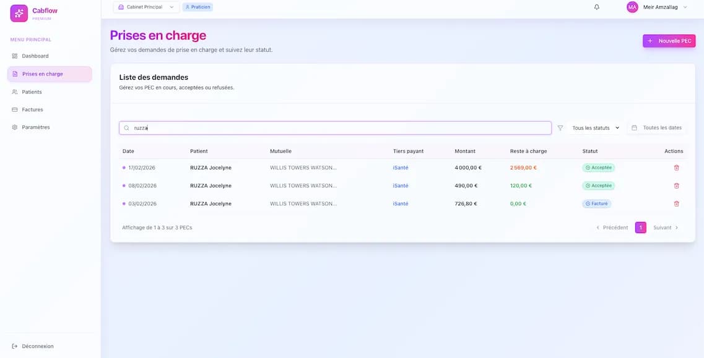The height and width of the screenshot is (358, 704).
Task: Click the Montant column header
Action: pyautogui.click(x=465, y=151)
